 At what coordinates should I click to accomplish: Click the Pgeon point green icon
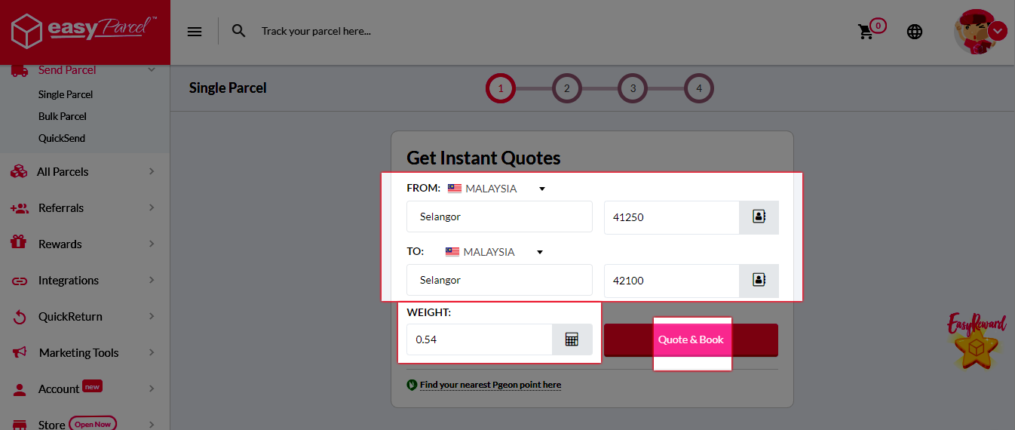[x=412, y=385]
